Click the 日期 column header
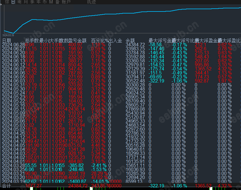This screenshot has height=190, width=241. (x=7, y=41)
